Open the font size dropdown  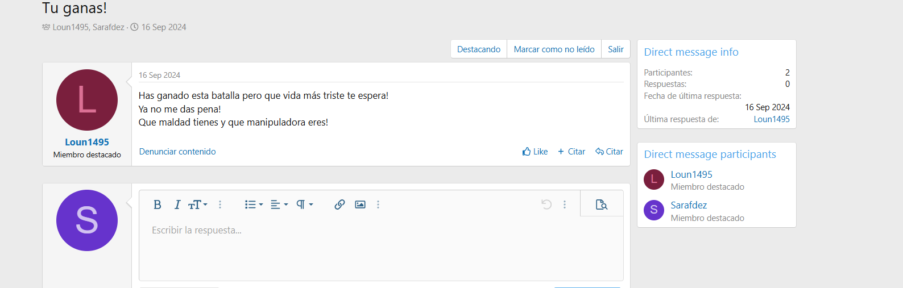197,204
